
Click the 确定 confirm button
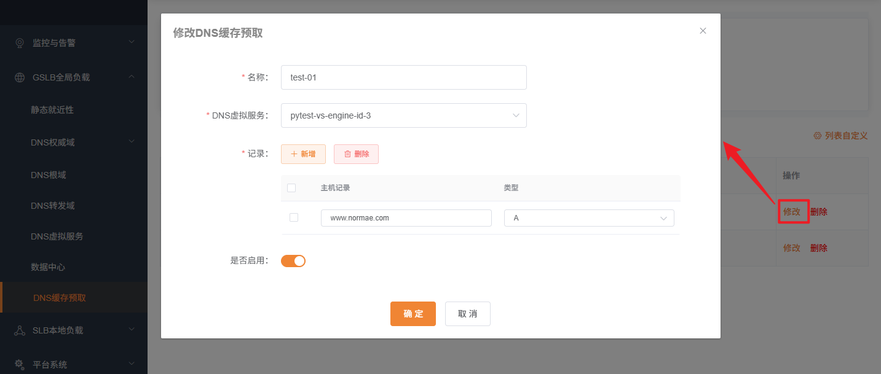click(x=413, y=314)
